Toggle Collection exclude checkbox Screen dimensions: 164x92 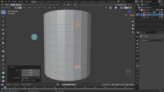pos(157,10)
